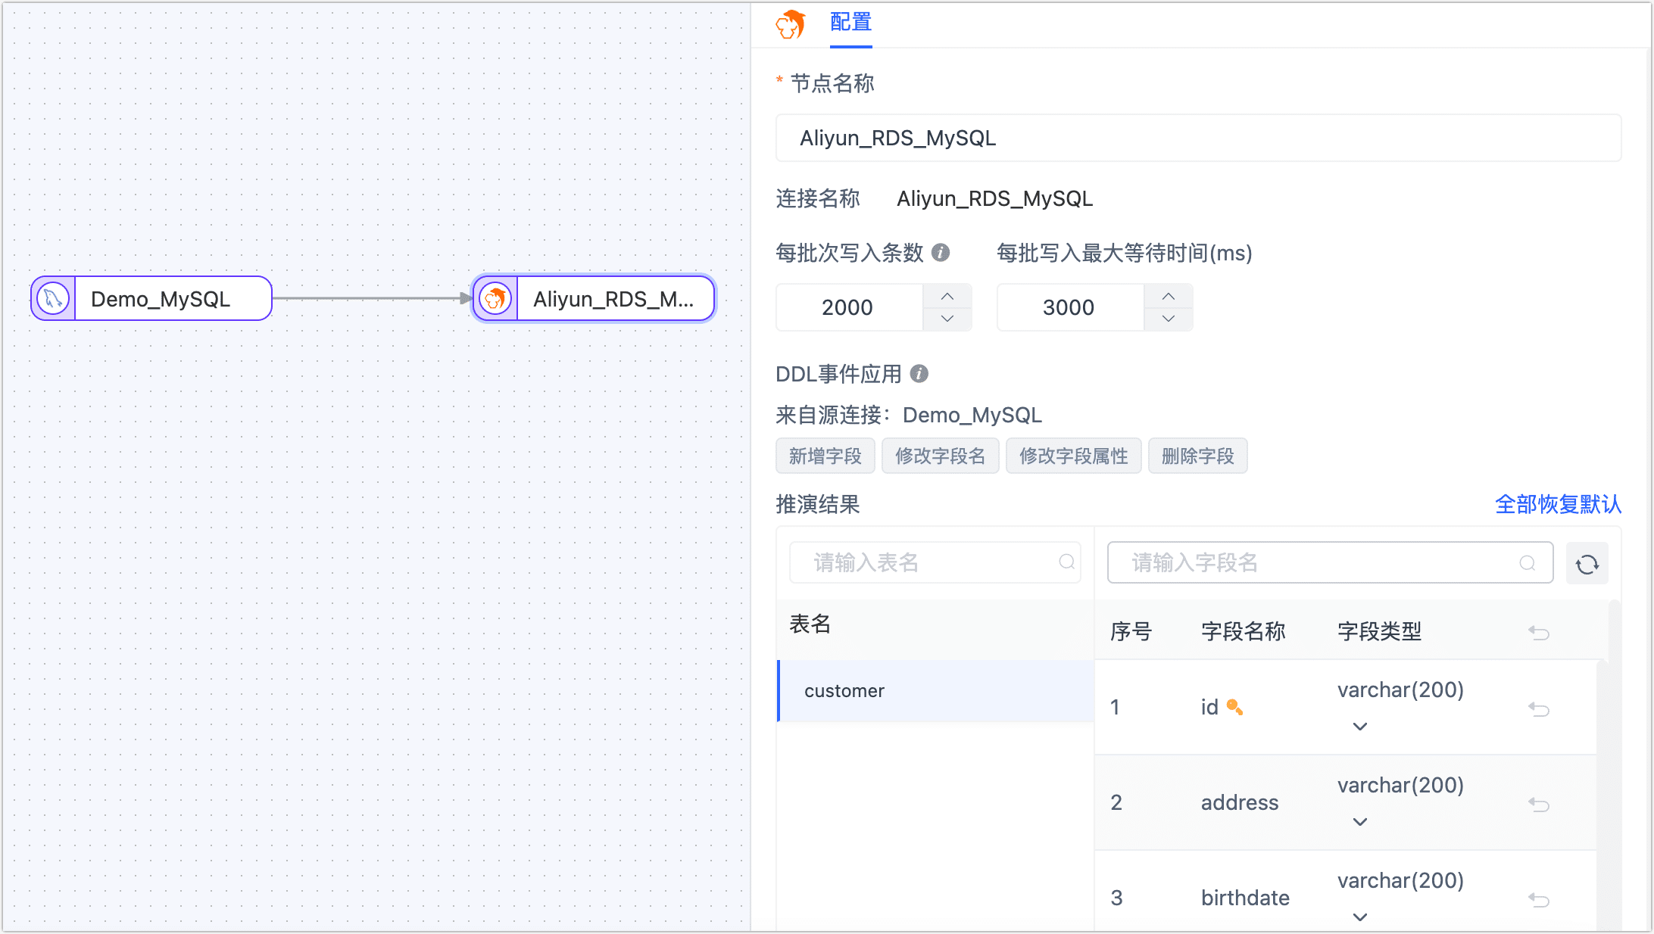
Task: Click revert icon for id field row
Action: [1538, 709]
